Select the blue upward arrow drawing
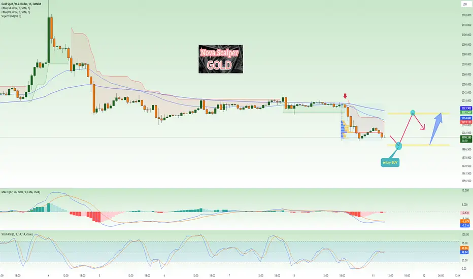The image size is (473, 279). click(x=436, y=128)
